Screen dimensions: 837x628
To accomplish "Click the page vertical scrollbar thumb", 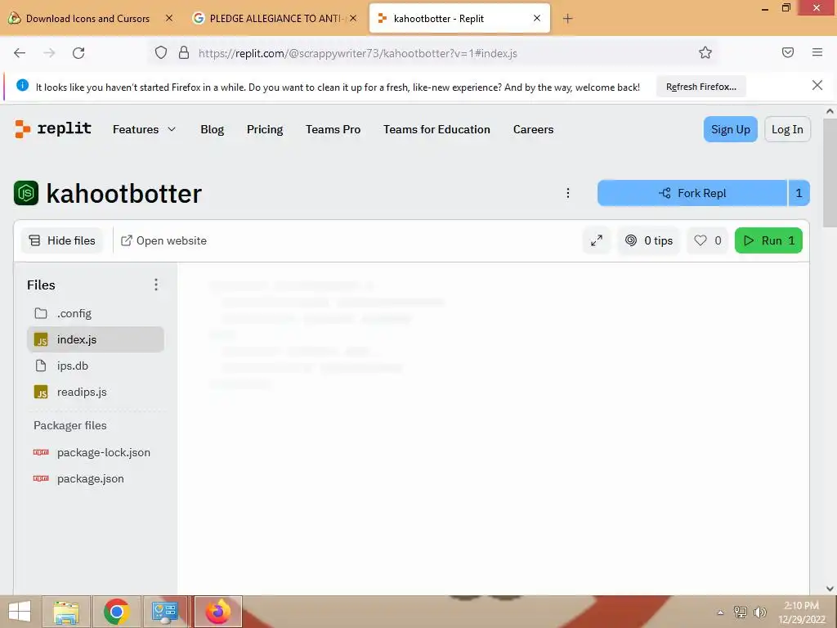I will pyautogui.click(x=830, y=173).
